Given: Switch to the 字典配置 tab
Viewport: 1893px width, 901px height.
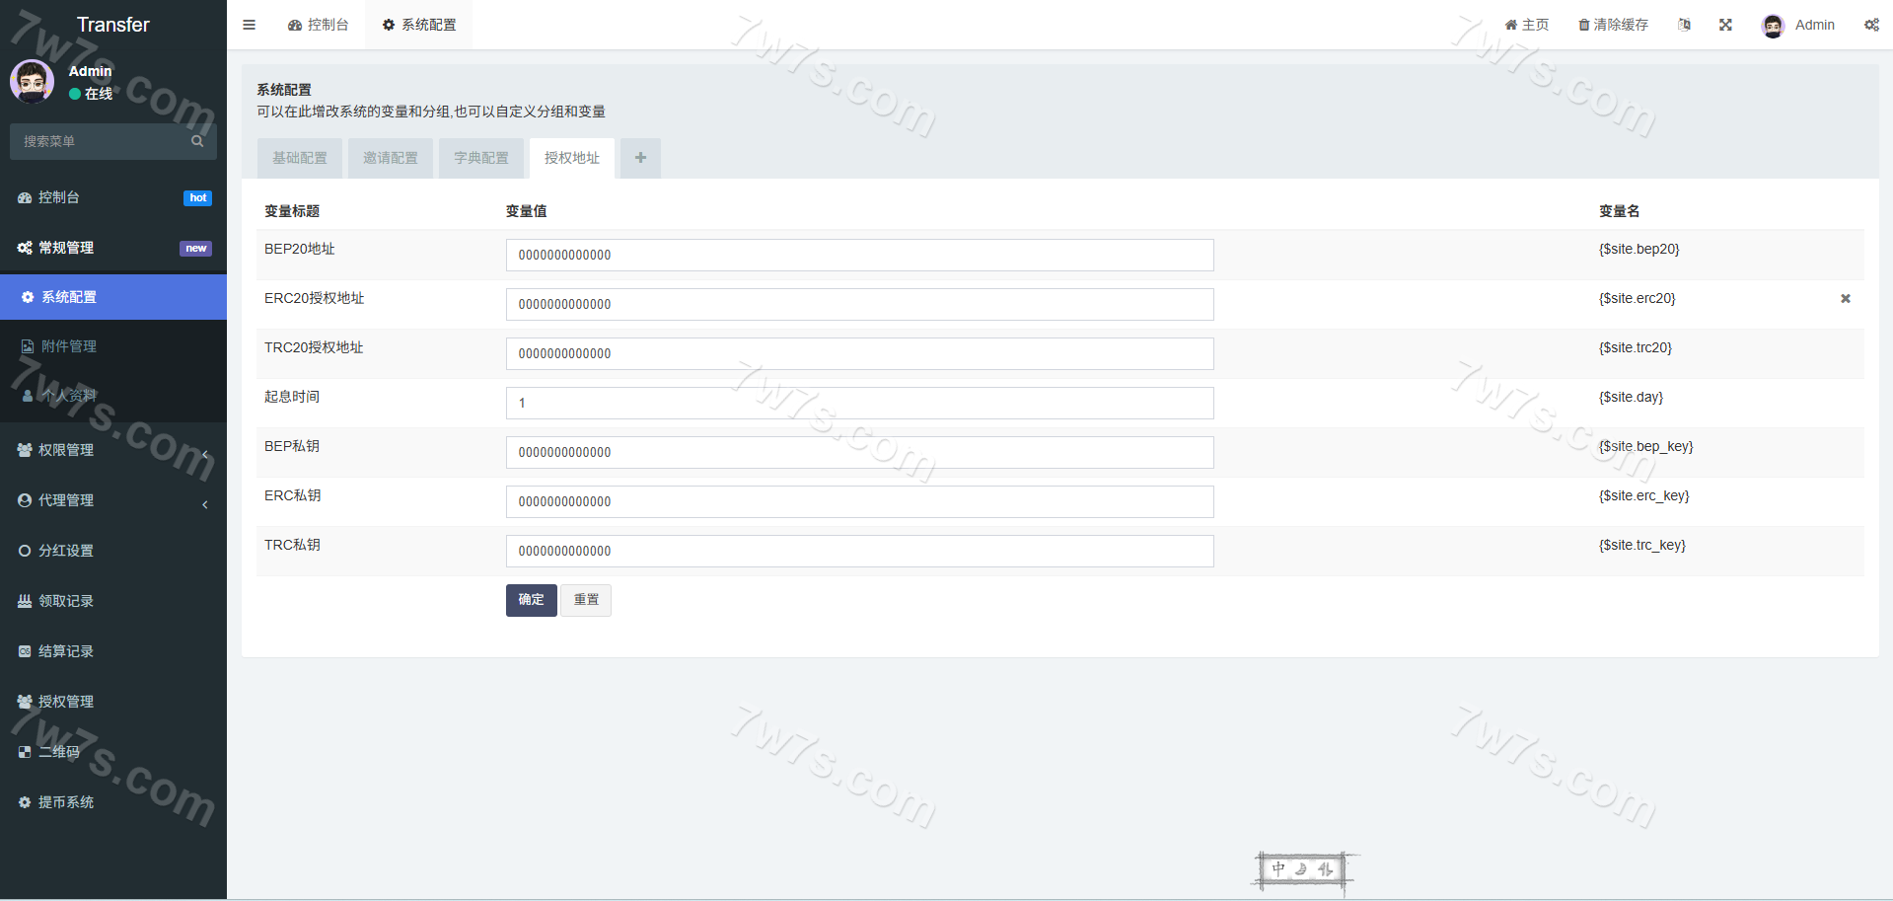Looking at the screenshot, I should tap(481, 158).
